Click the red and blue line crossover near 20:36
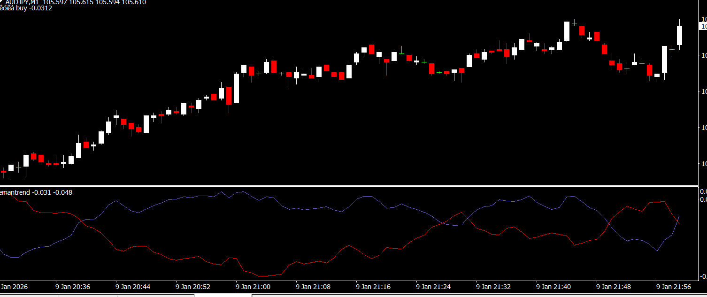The width and height of the screenshot is (707, 297). (x=83, y=222)
